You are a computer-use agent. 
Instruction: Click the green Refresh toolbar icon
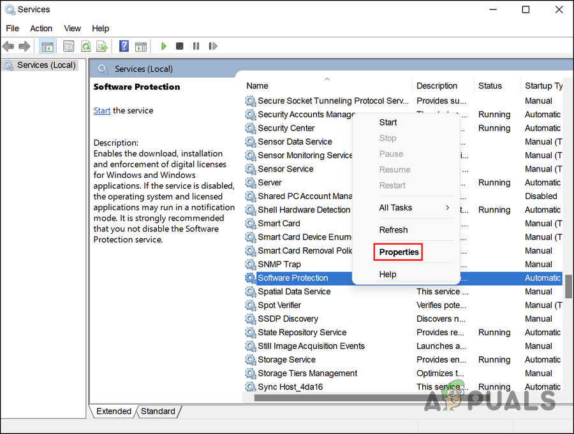coord(86,46)
